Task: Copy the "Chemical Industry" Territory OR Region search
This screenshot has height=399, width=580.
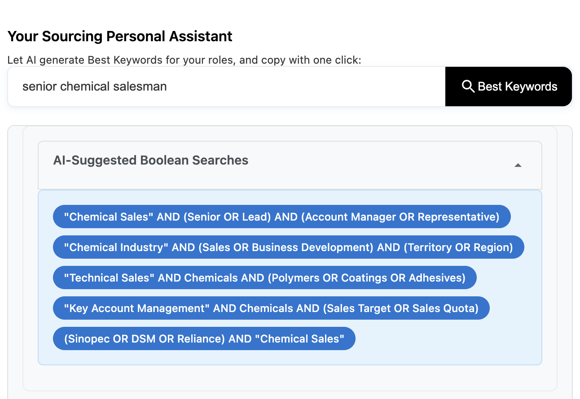Action: point(288,247)
